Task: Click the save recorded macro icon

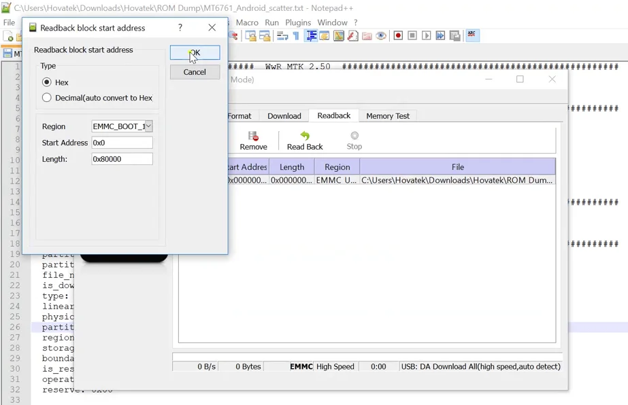Action: click(x=455, y=35)
